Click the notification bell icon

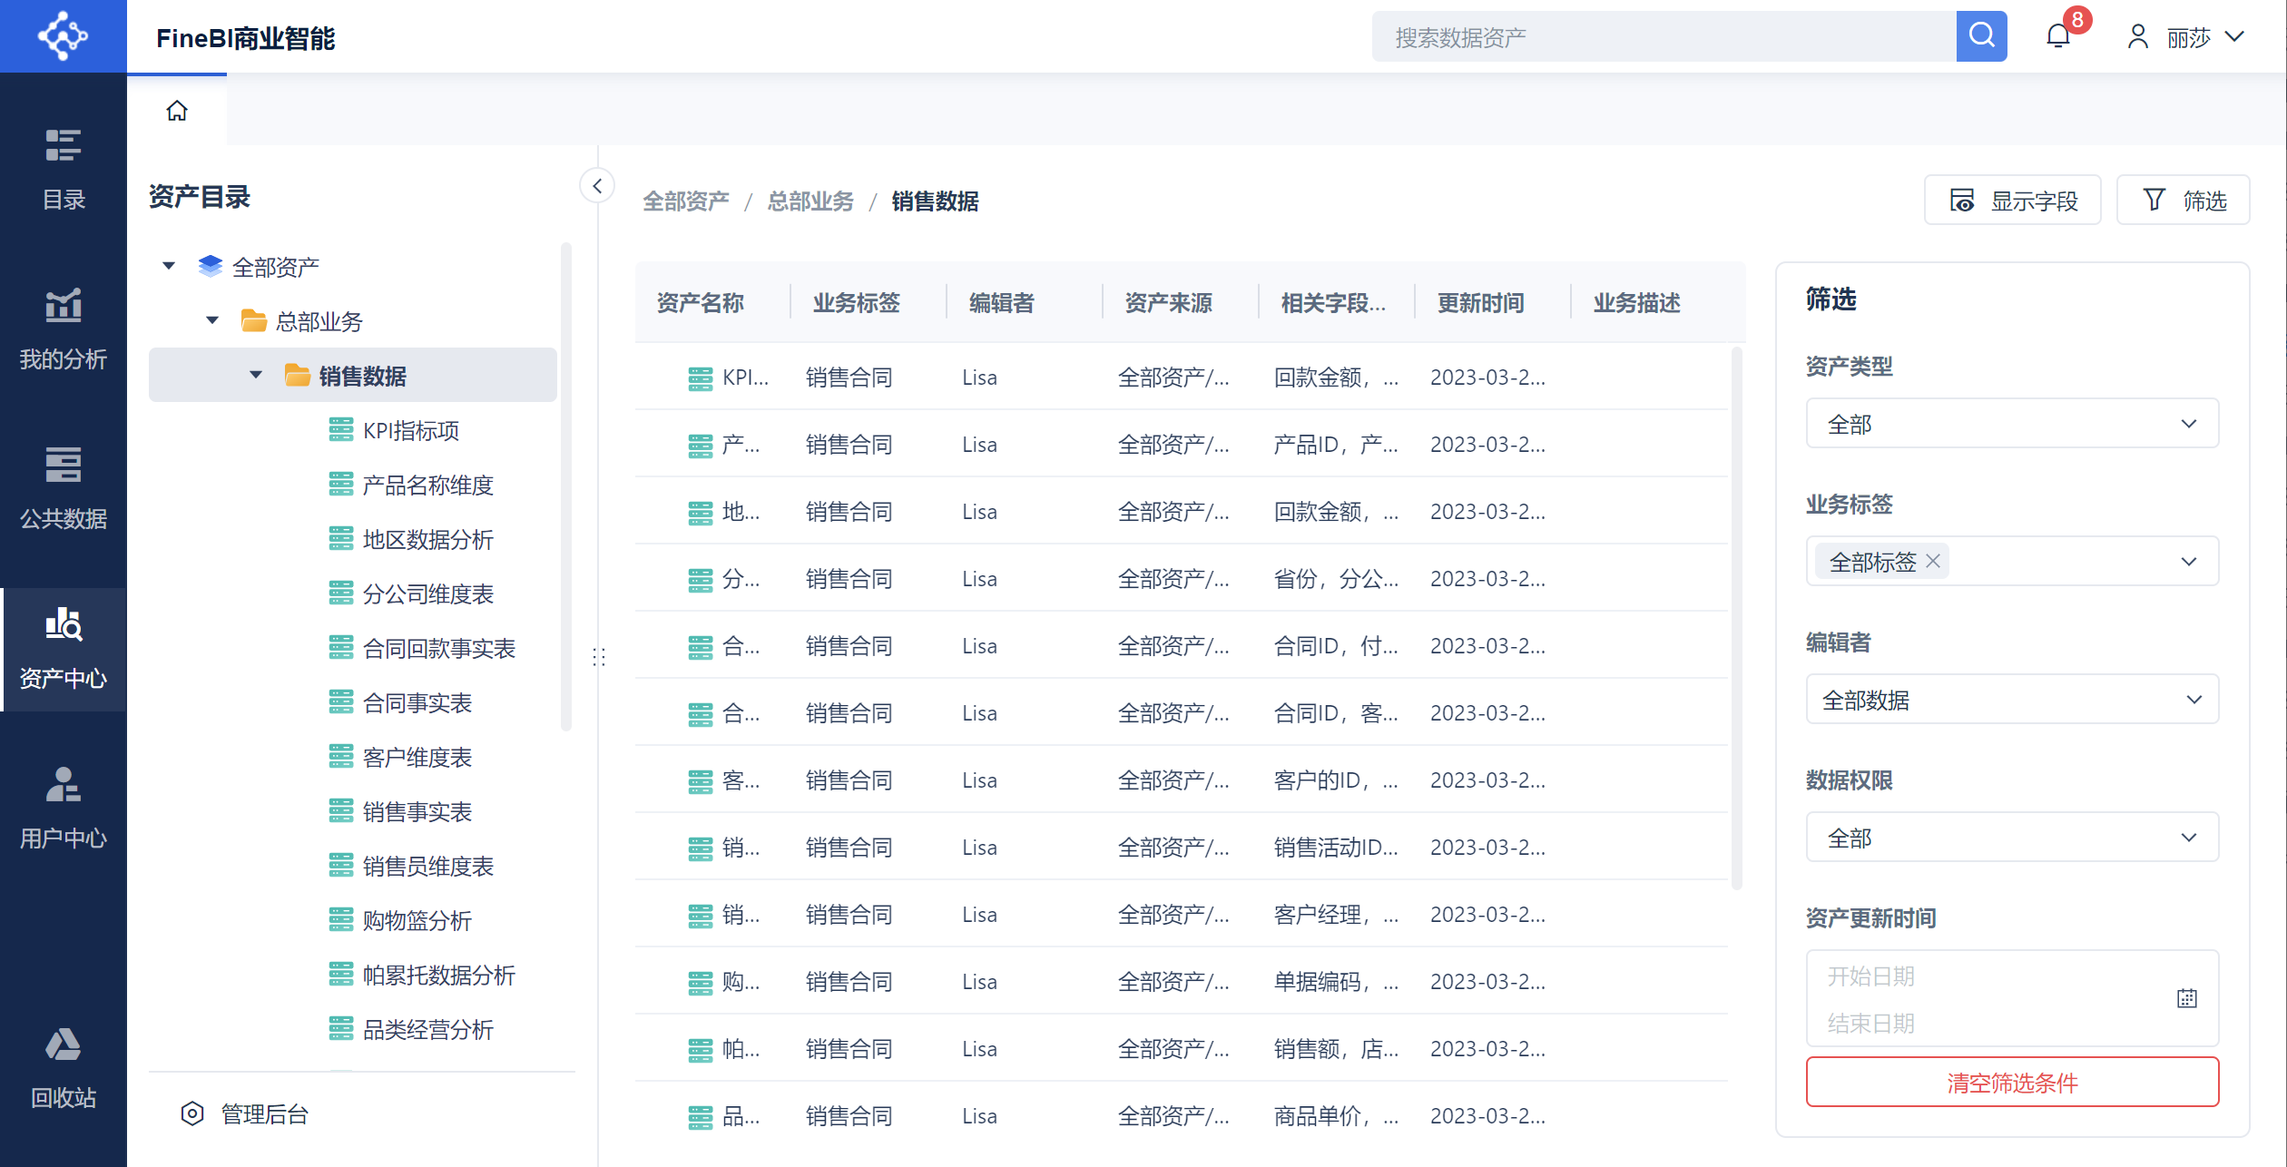2057,36
